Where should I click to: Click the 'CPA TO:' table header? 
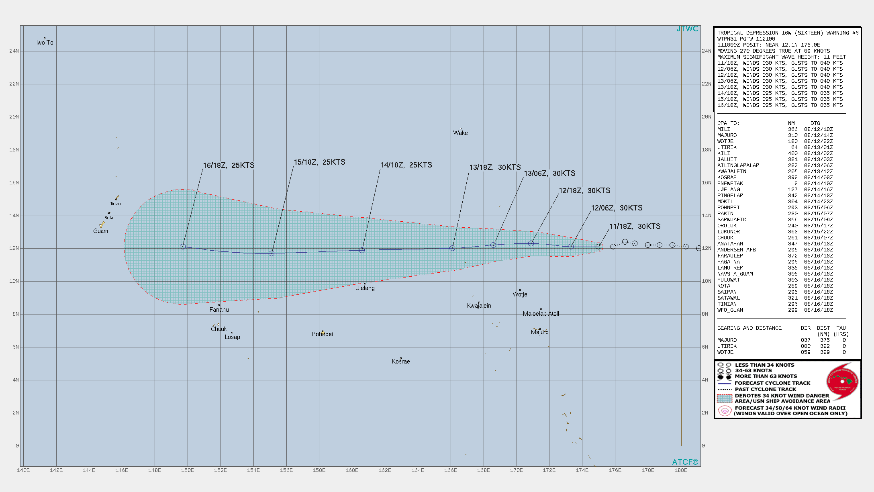[x=728, y=123]
